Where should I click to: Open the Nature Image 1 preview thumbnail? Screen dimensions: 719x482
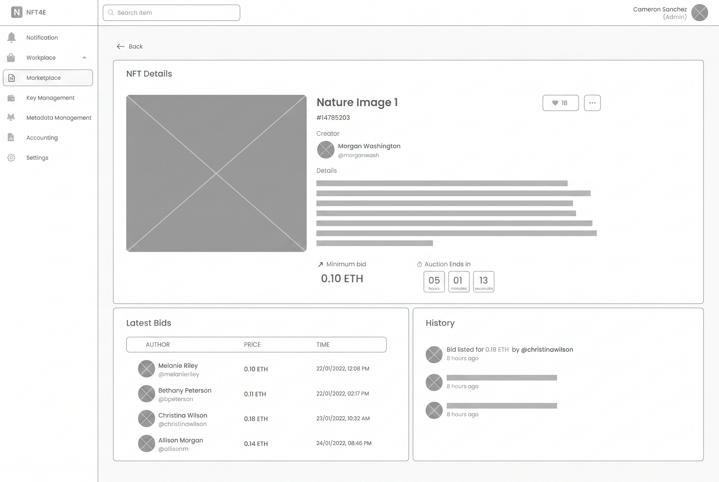[x=216, y=173]
